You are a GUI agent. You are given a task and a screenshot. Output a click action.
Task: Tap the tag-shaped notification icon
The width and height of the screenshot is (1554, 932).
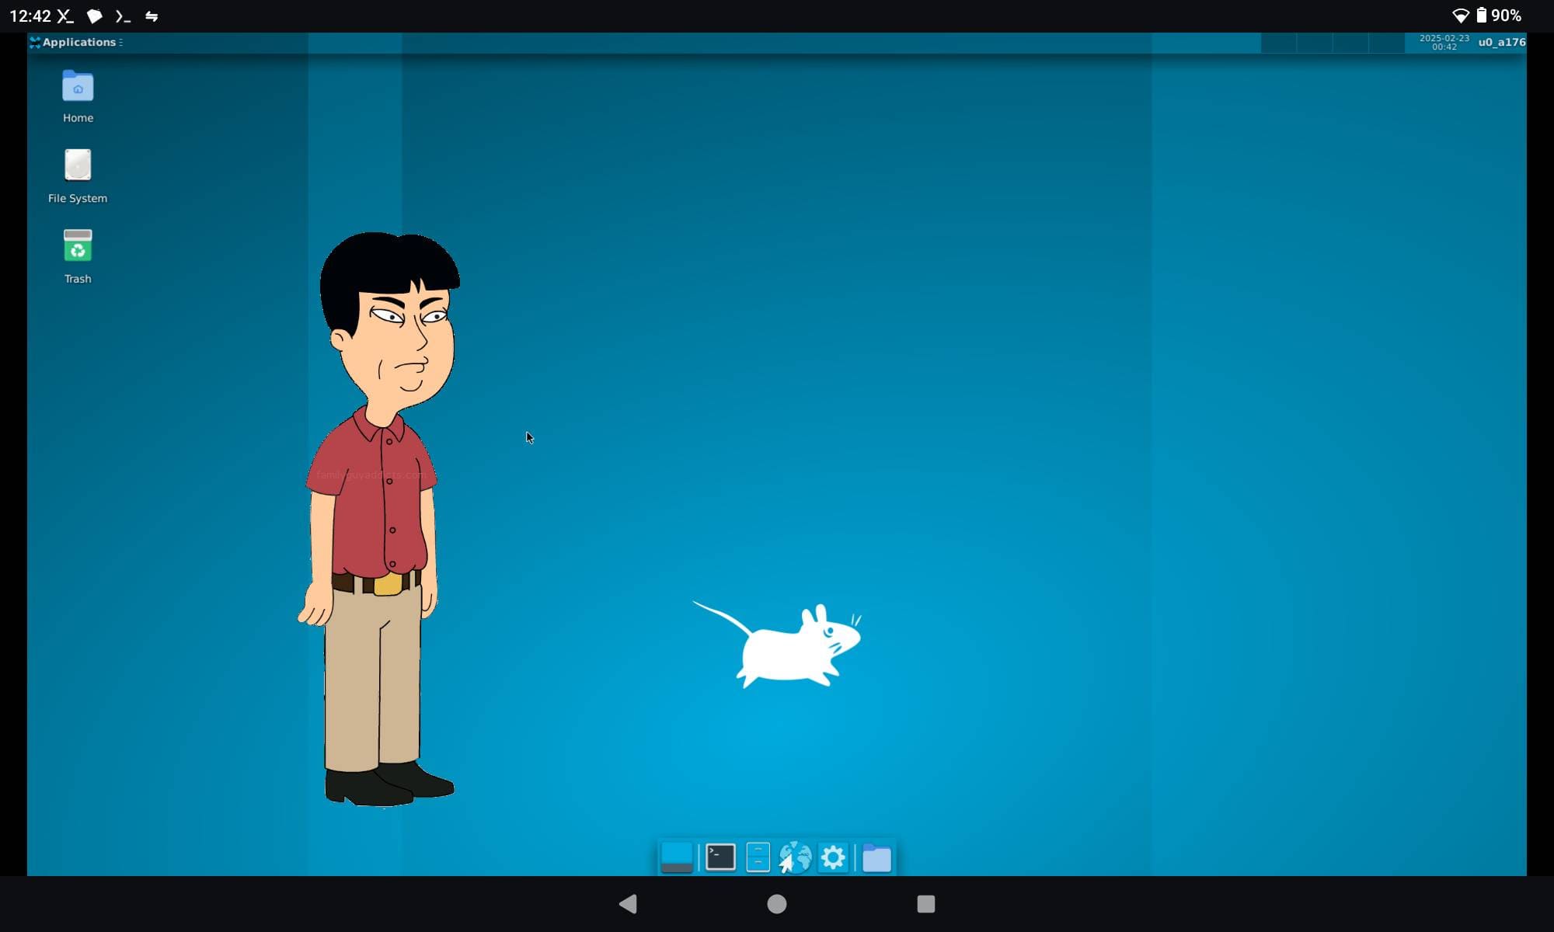tap(94, 16)
